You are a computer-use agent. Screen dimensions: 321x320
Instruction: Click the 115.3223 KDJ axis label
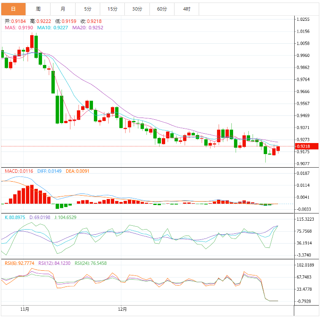click(305, 219)
